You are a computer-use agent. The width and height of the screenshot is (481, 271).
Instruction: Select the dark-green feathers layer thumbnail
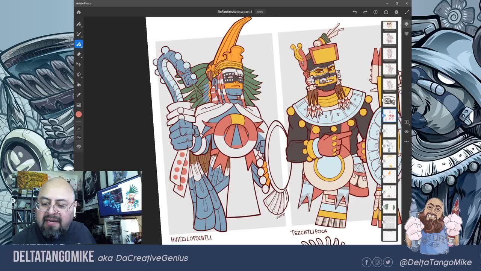coord(389,207)
